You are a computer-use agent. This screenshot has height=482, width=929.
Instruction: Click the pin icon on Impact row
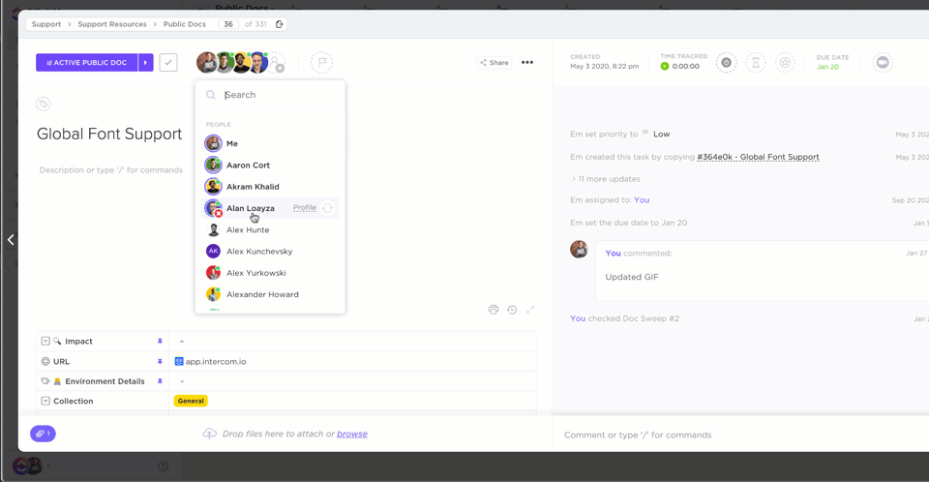click(x=160, y=342)
